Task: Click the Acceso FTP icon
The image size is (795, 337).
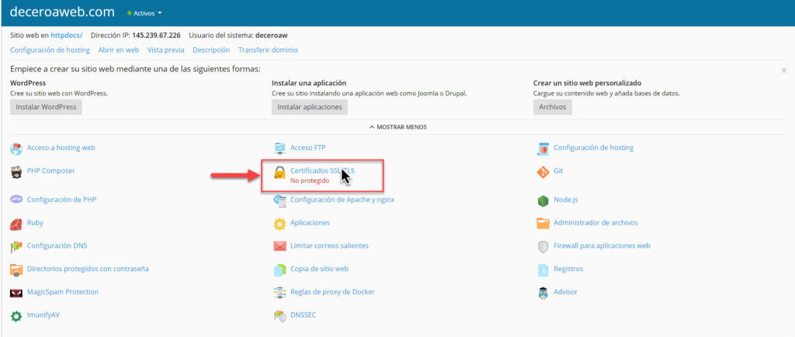Action: point(279,149)
